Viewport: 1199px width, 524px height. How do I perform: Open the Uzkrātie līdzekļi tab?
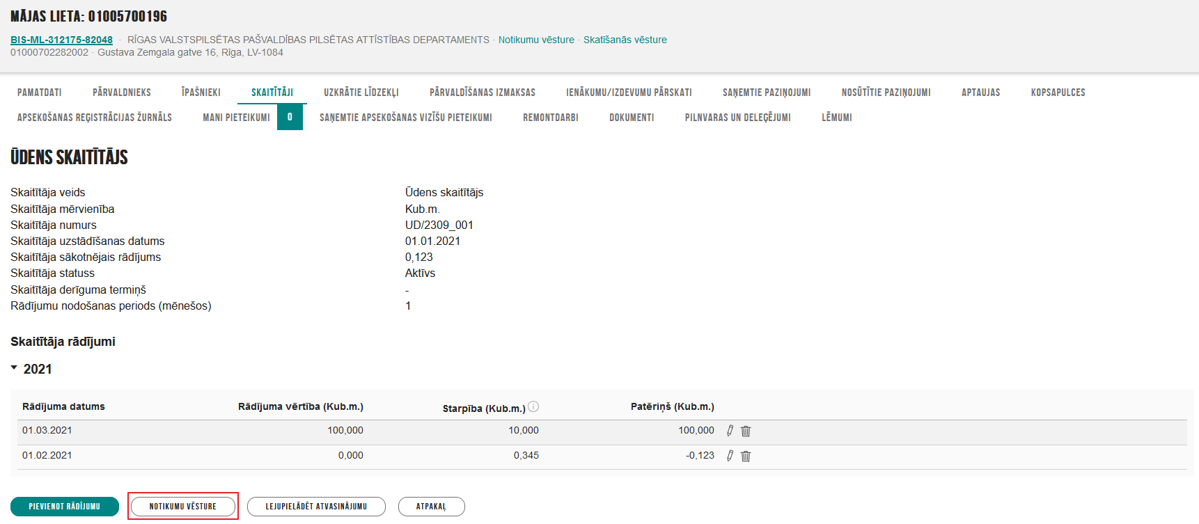(361, 92)
